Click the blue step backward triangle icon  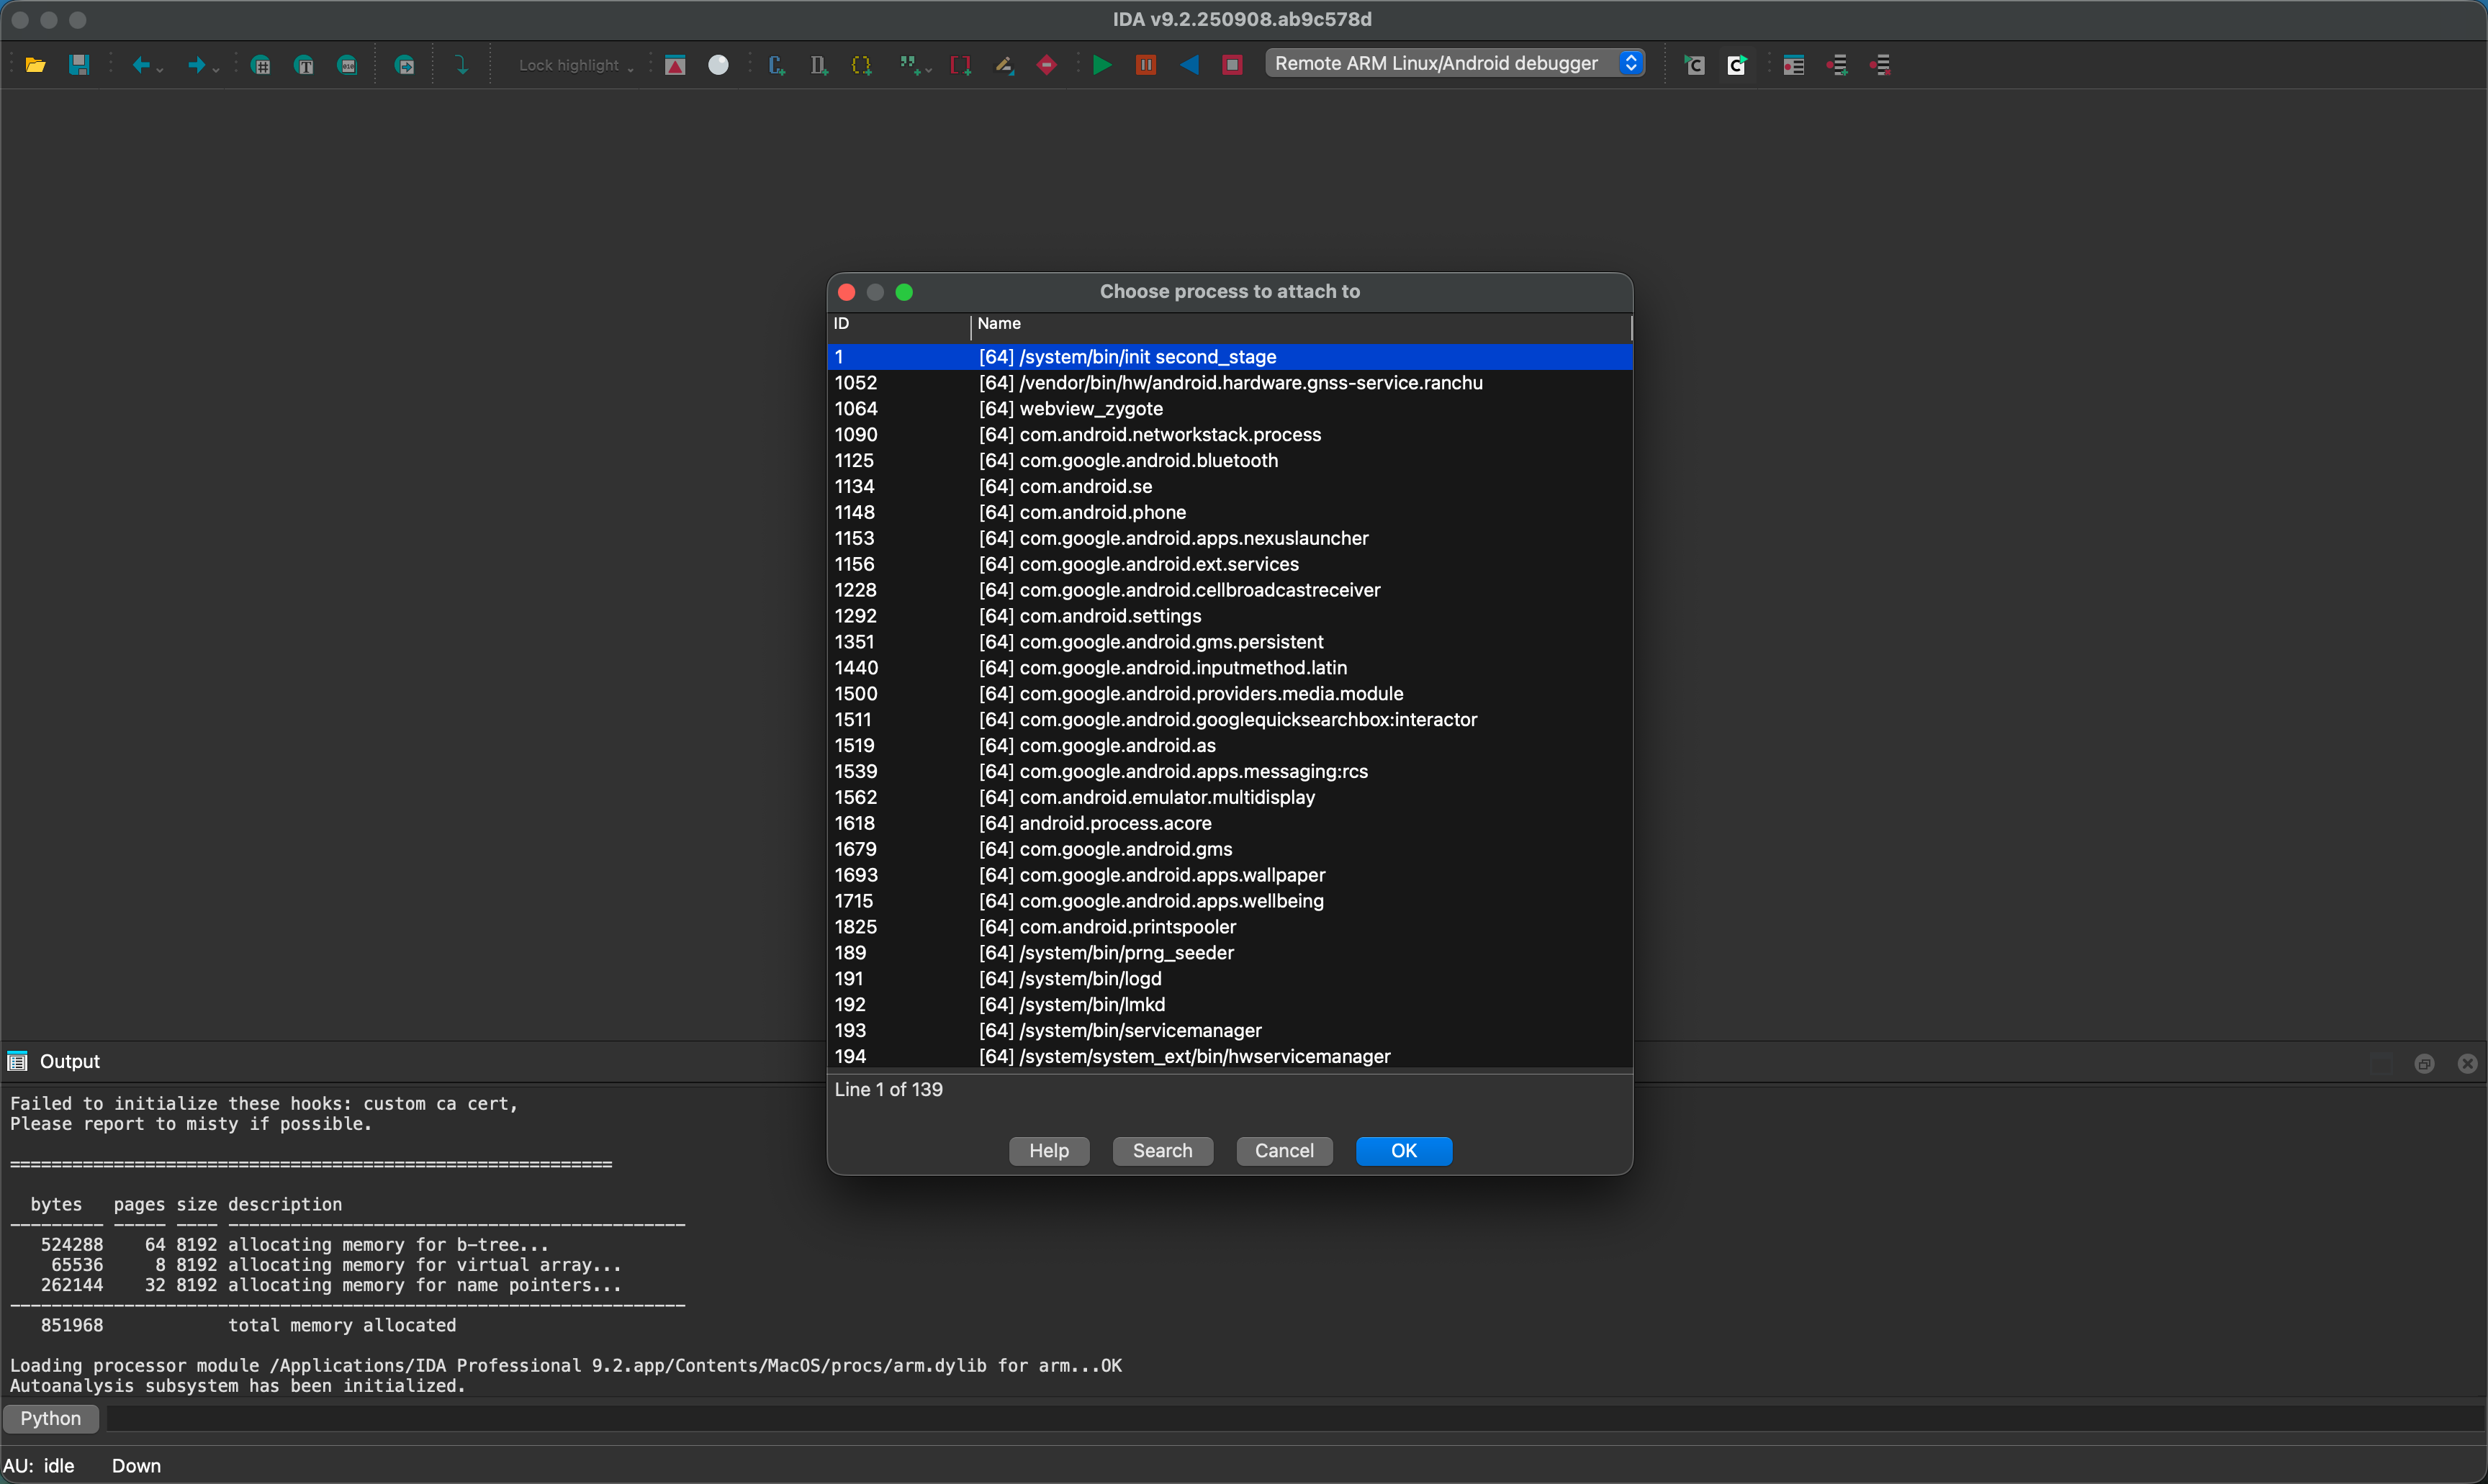click(x=1189, y=65)
